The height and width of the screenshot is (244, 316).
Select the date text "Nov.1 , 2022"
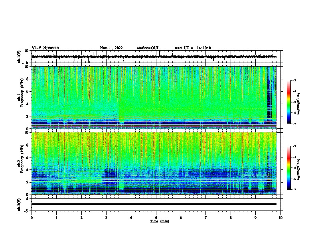(x=111, y=48)
